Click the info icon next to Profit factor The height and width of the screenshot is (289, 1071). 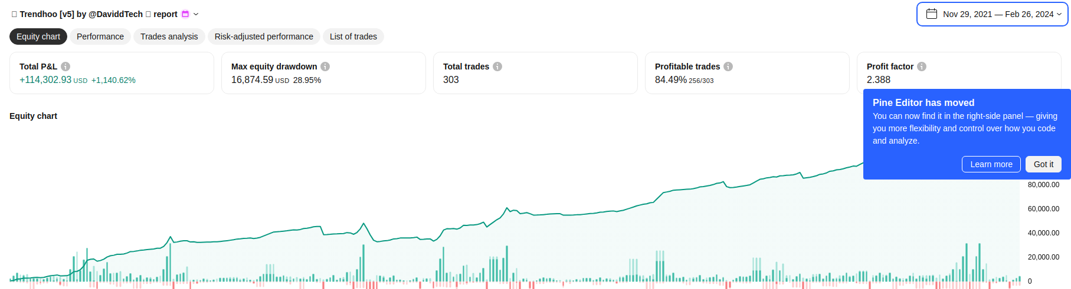click(x=922, y=67)
